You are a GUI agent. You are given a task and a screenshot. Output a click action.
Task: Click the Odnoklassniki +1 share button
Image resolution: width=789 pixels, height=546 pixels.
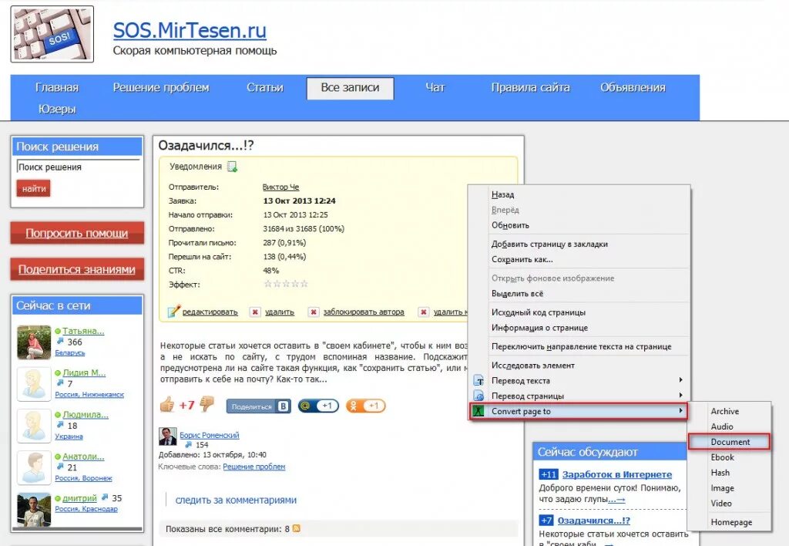coord(366,406)
